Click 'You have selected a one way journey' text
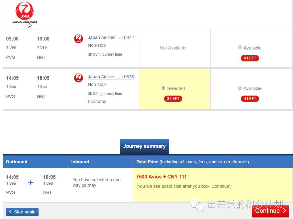The image size is (293, 219). click(x=97, y=182)
